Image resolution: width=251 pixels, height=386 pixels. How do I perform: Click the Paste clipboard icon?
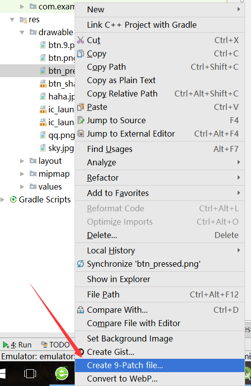pos(81,107)
